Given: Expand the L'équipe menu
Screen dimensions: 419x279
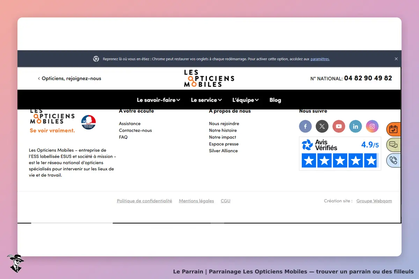Looking at the screenshot, I should point(245,100).
